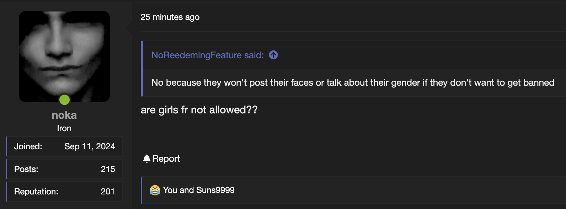Click the Joined label in the user stats
566x209 pixels.
coord(28,146)
